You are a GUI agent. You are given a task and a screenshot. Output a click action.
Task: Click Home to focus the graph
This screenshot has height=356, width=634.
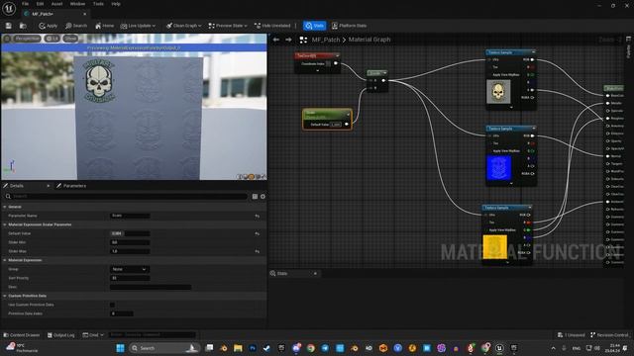pos(104,26)
